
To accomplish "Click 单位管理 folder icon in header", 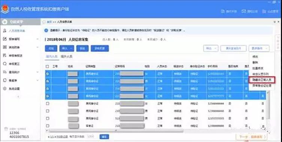I will click(264, 11).
